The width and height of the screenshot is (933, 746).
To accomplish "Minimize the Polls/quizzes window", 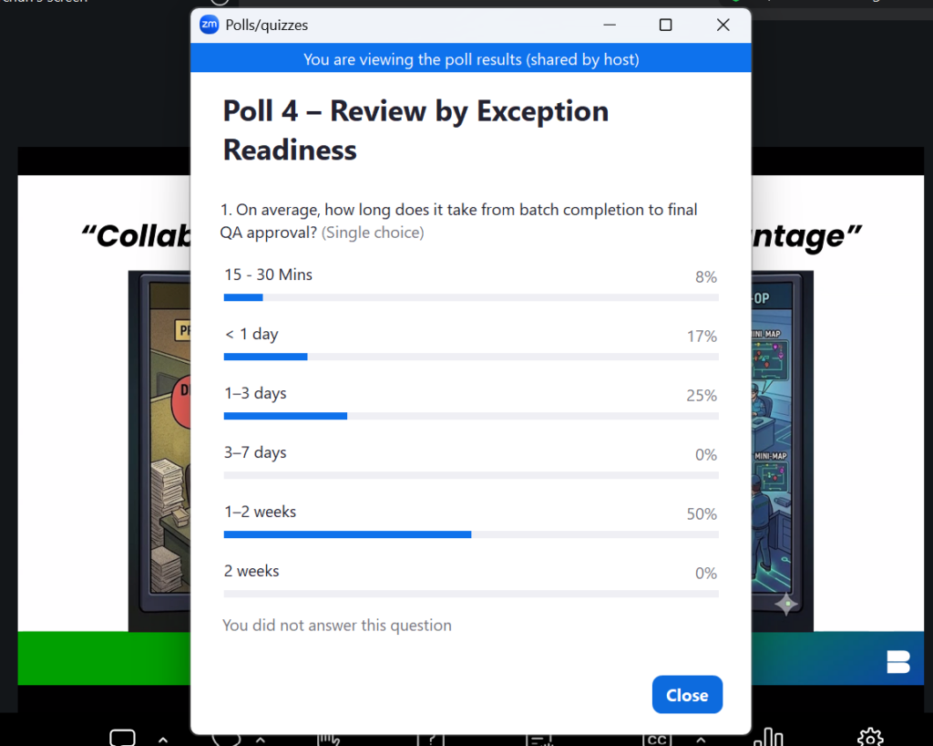I will pos(610,25).
